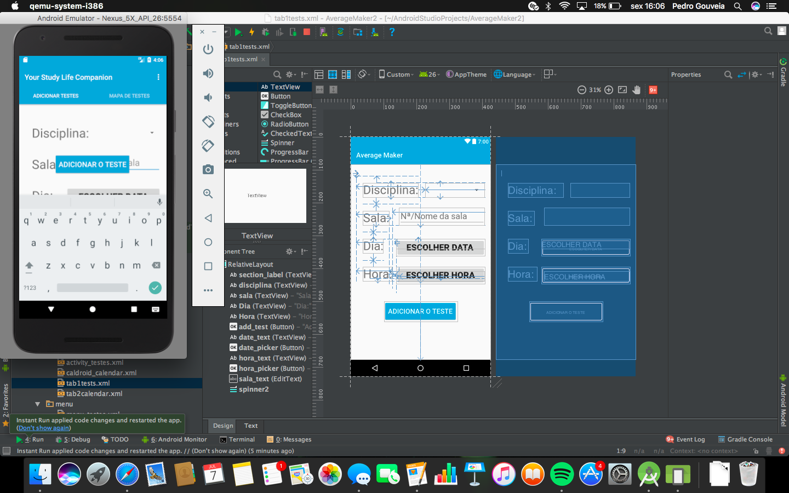Activate the pan hand tool
This screenshot has width=789, height=493.
(x=637, y=90)
